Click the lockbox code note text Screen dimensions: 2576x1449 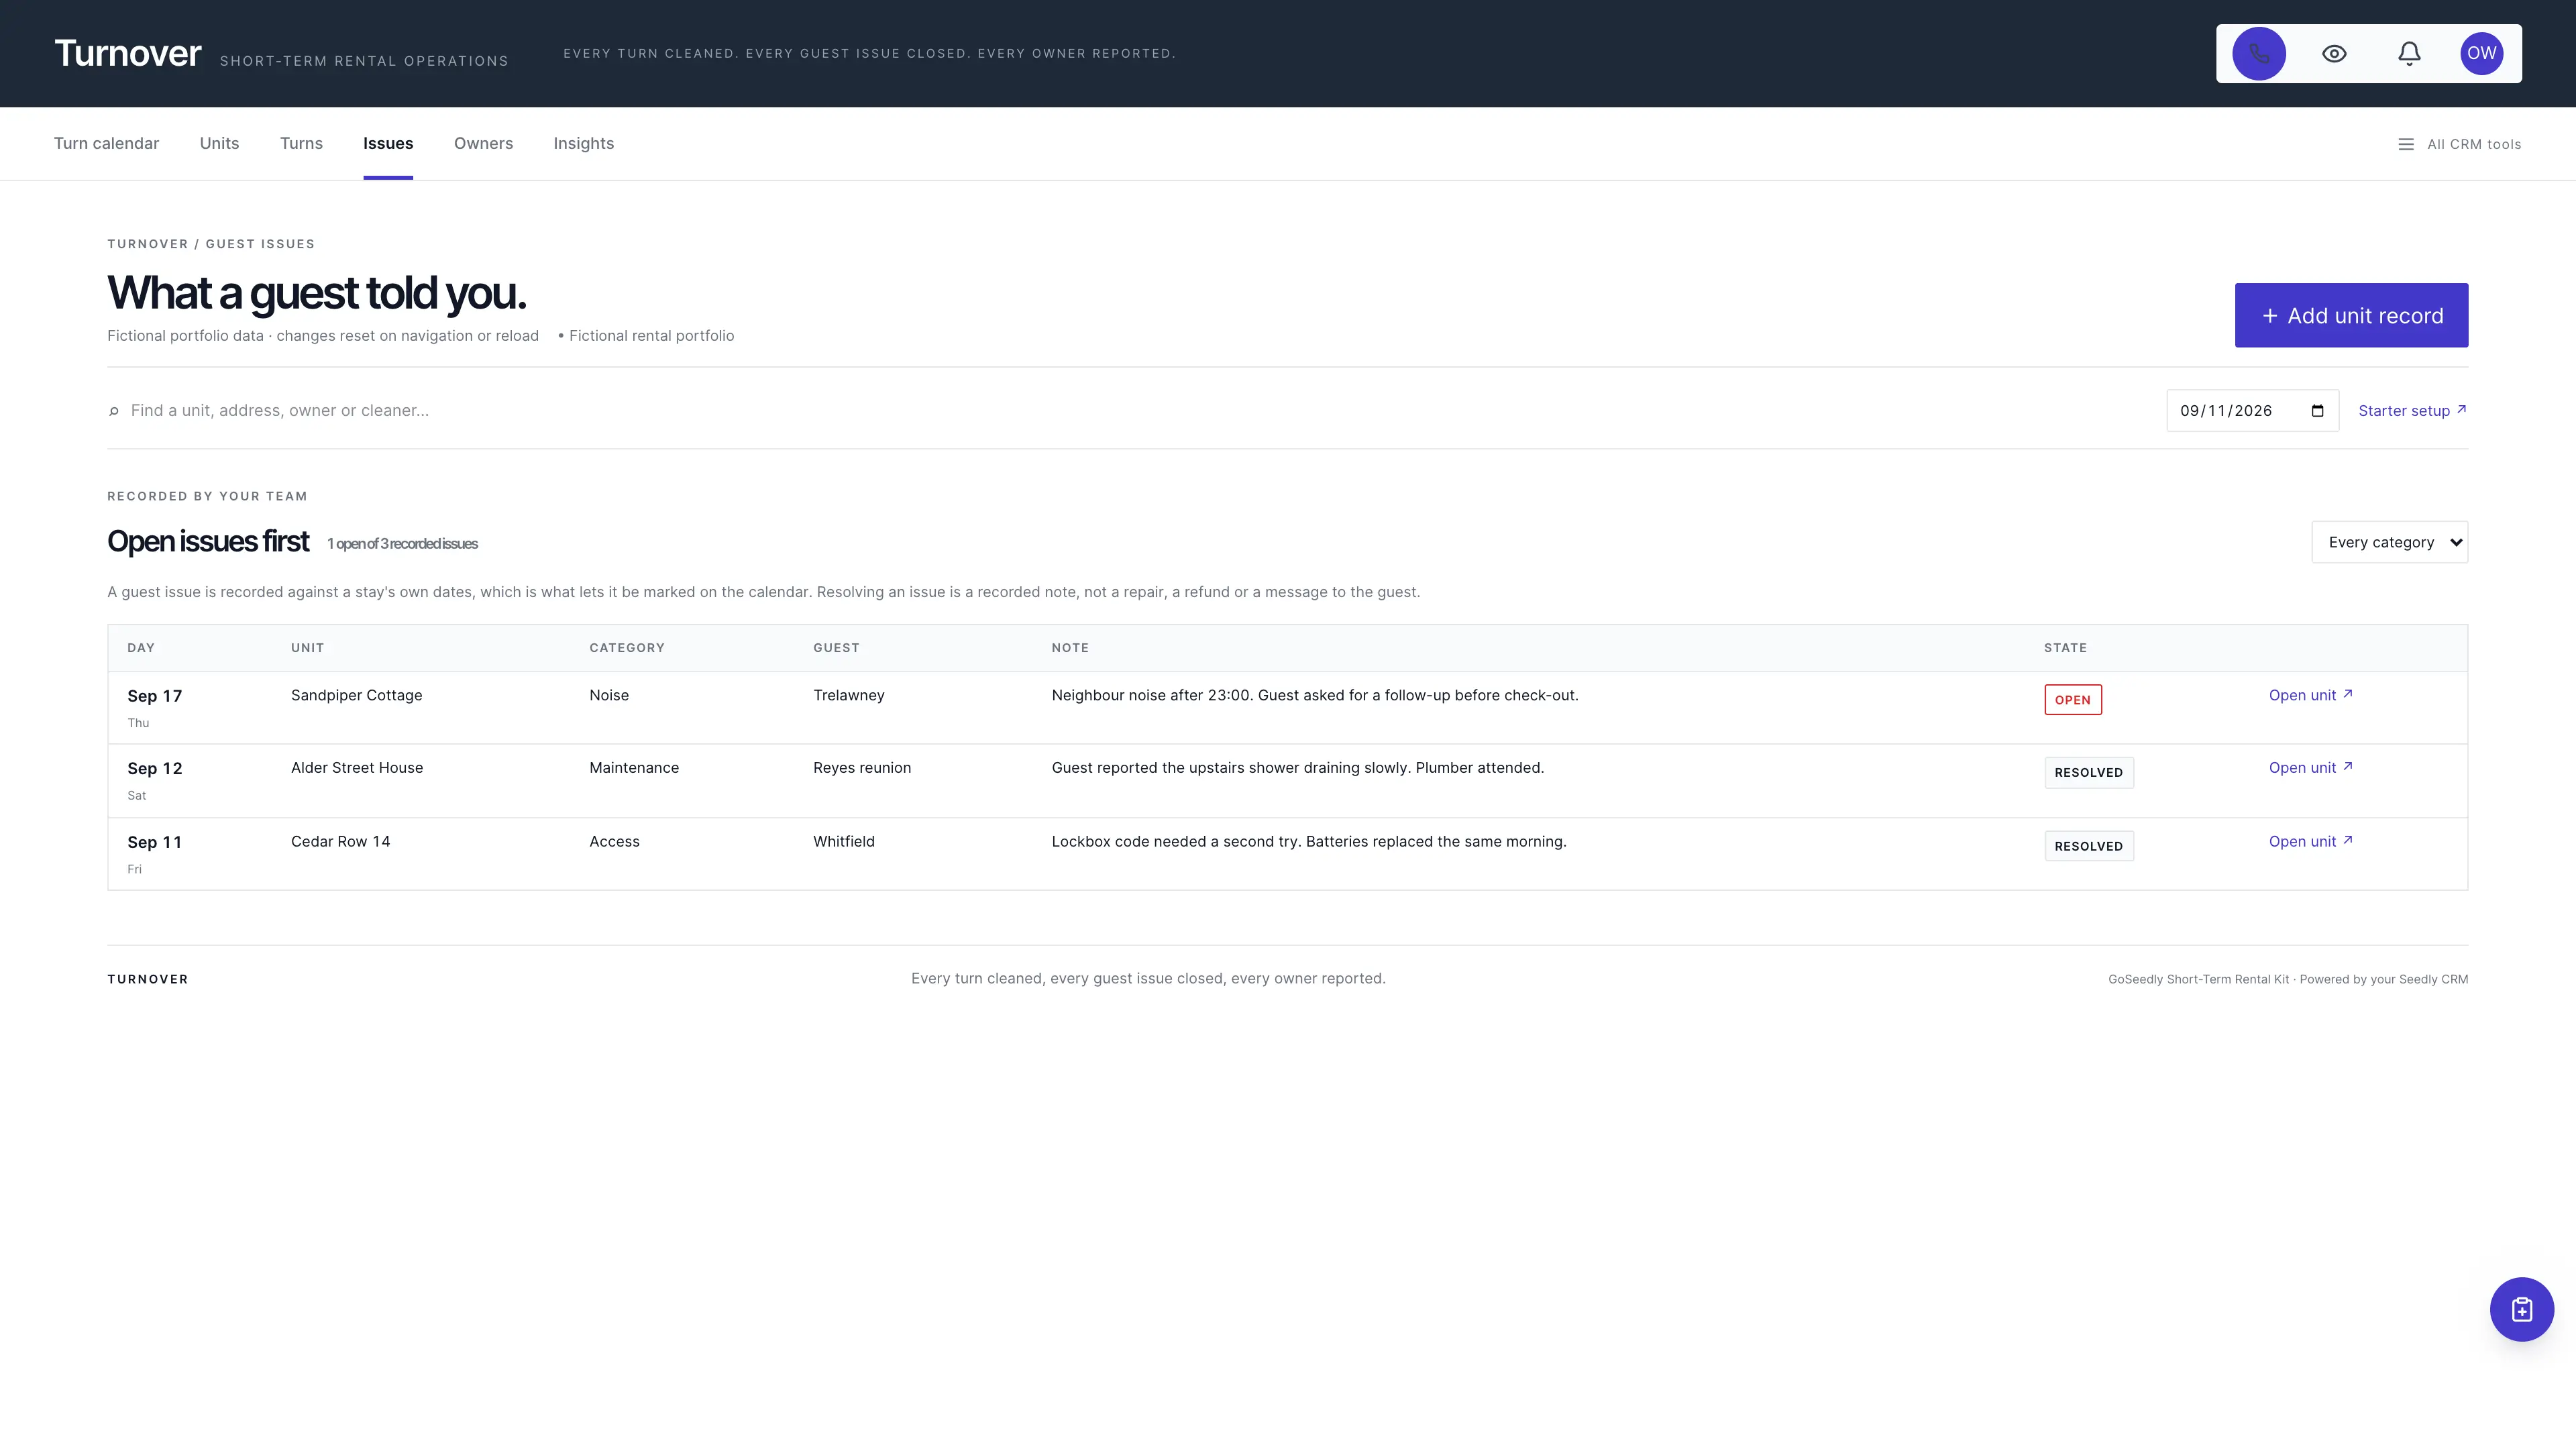coord(1309,842)
